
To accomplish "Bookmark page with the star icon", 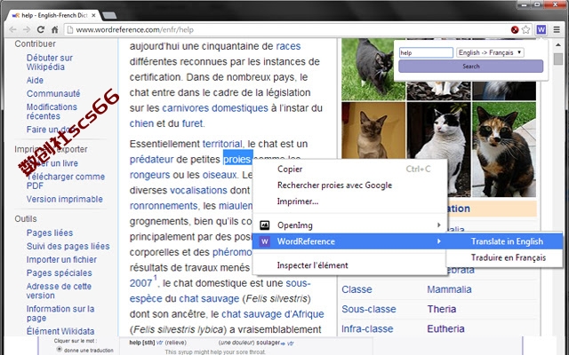I will coord(525,29).
